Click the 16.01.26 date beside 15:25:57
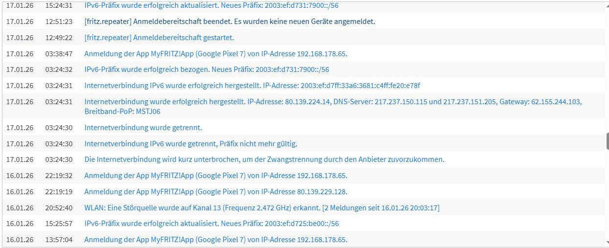609x248 pixels. point(20,224)
